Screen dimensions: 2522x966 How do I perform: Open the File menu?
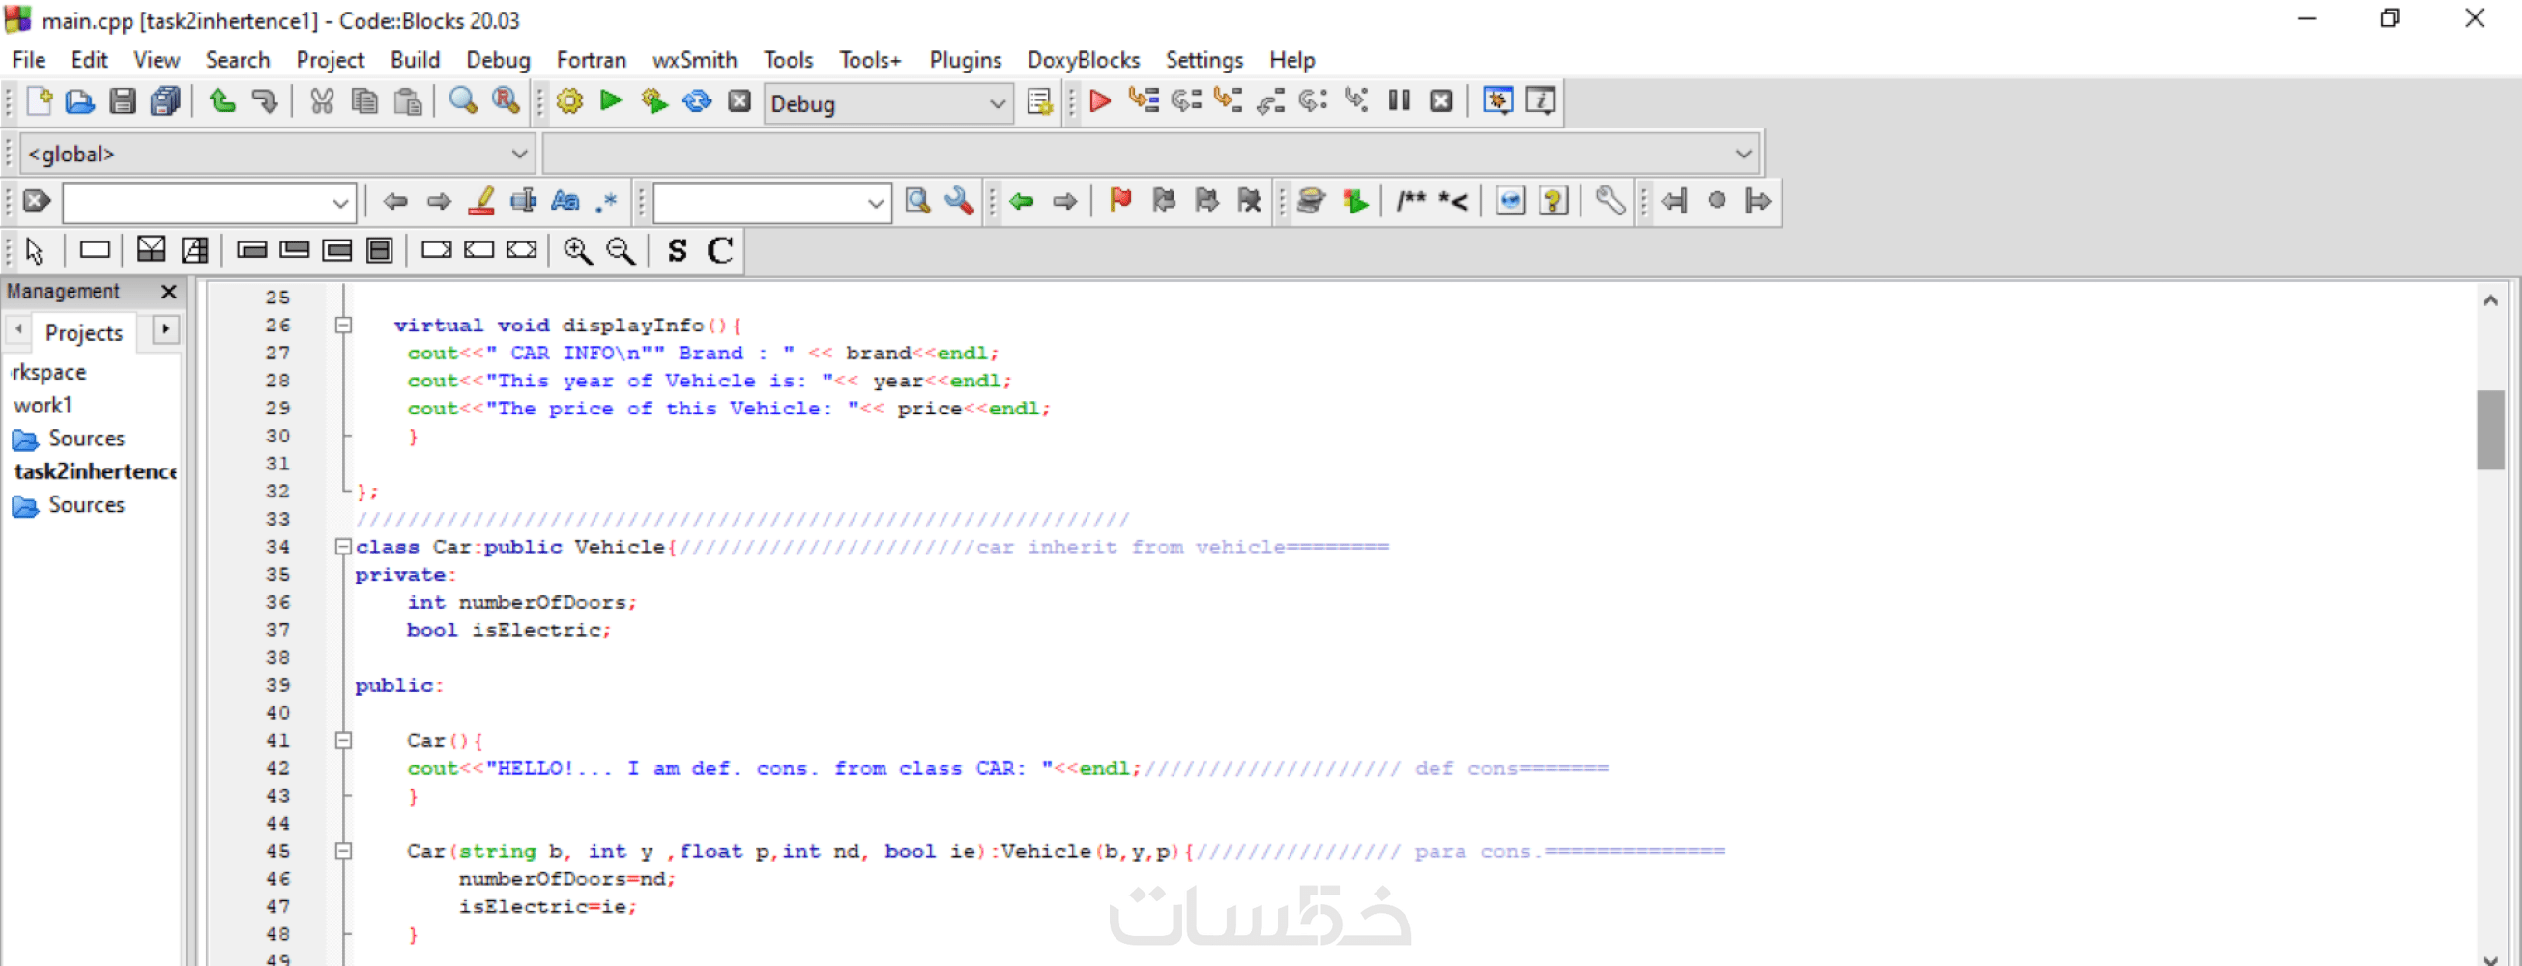pos(28,60)
